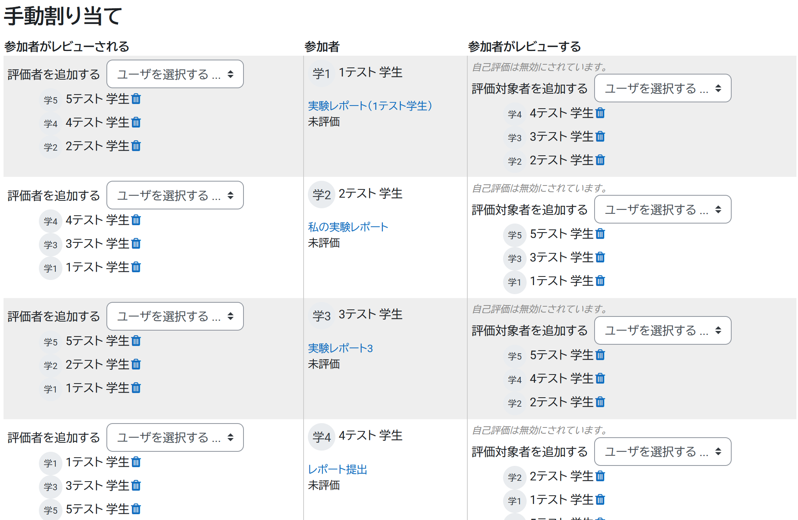798x520 pixels.
Task: Click participant avatar 学2 in 参加者 column
Action: coord(321,195)
